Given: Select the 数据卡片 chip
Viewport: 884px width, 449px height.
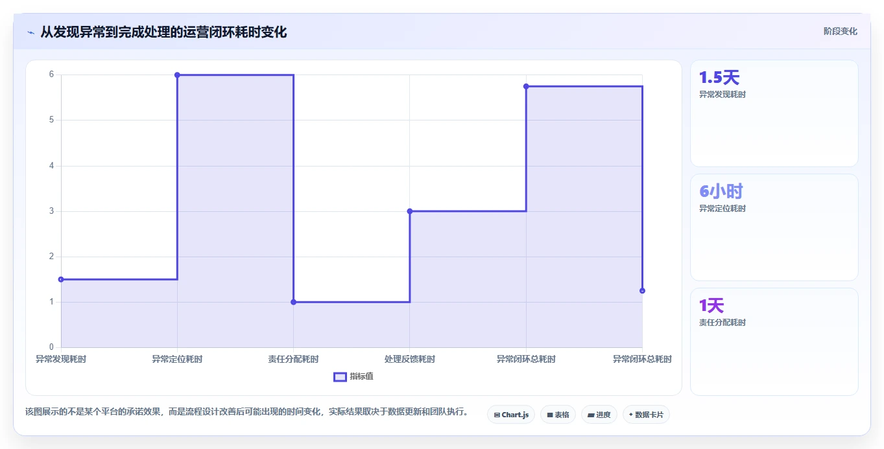Looking at the screenshot, I should click(x=646, y=415).
